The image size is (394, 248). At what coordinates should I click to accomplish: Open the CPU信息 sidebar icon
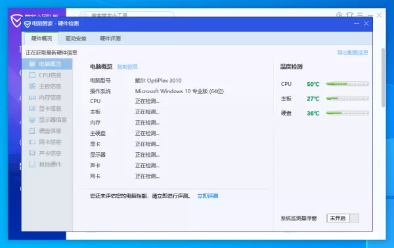[32, 75]
